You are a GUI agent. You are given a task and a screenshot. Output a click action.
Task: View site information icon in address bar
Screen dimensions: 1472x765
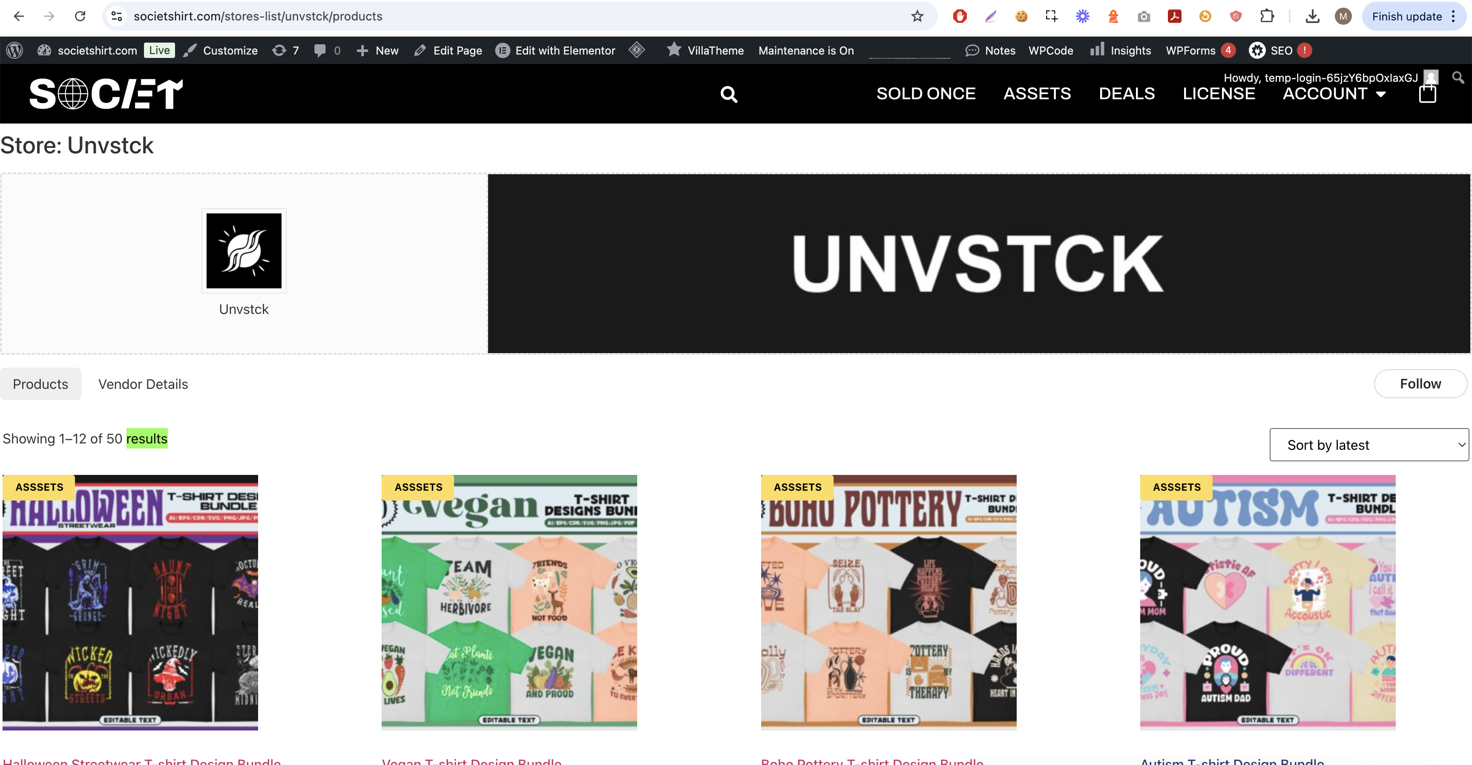click(x=117, y=16)
